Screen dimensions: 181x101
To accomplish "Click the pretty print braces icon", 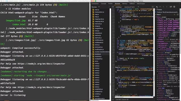I will coord(113,100).
